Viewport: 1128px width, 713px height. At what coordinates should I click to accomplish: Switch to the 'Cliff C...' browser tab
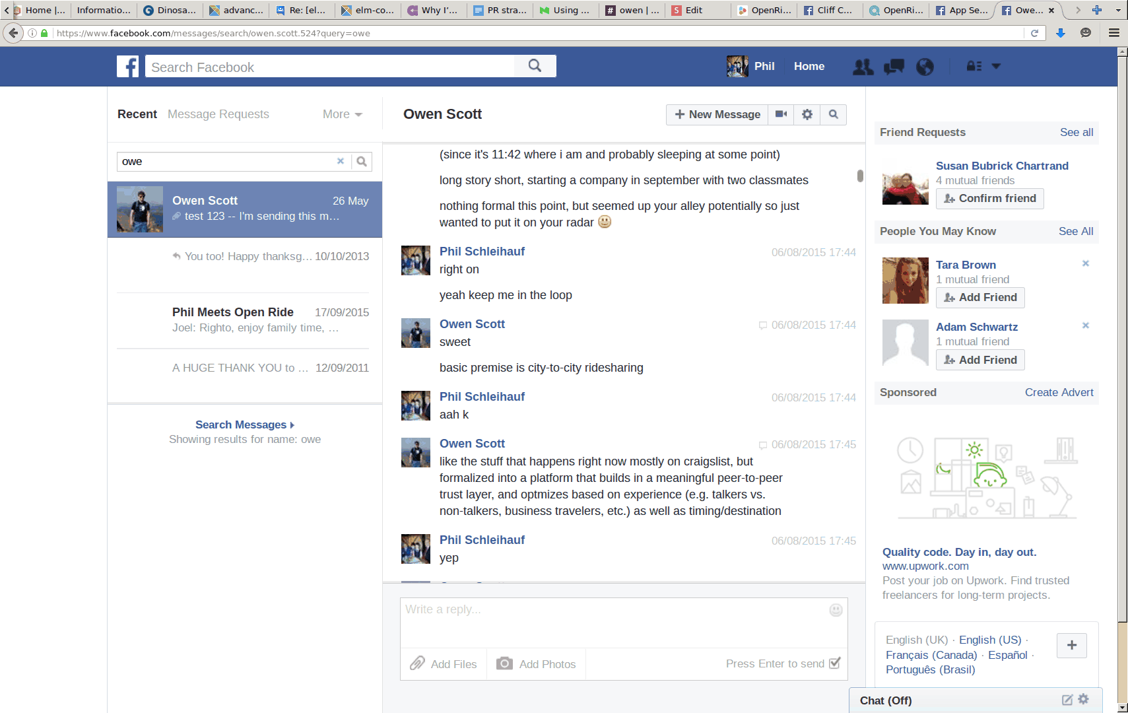point(829,10)
